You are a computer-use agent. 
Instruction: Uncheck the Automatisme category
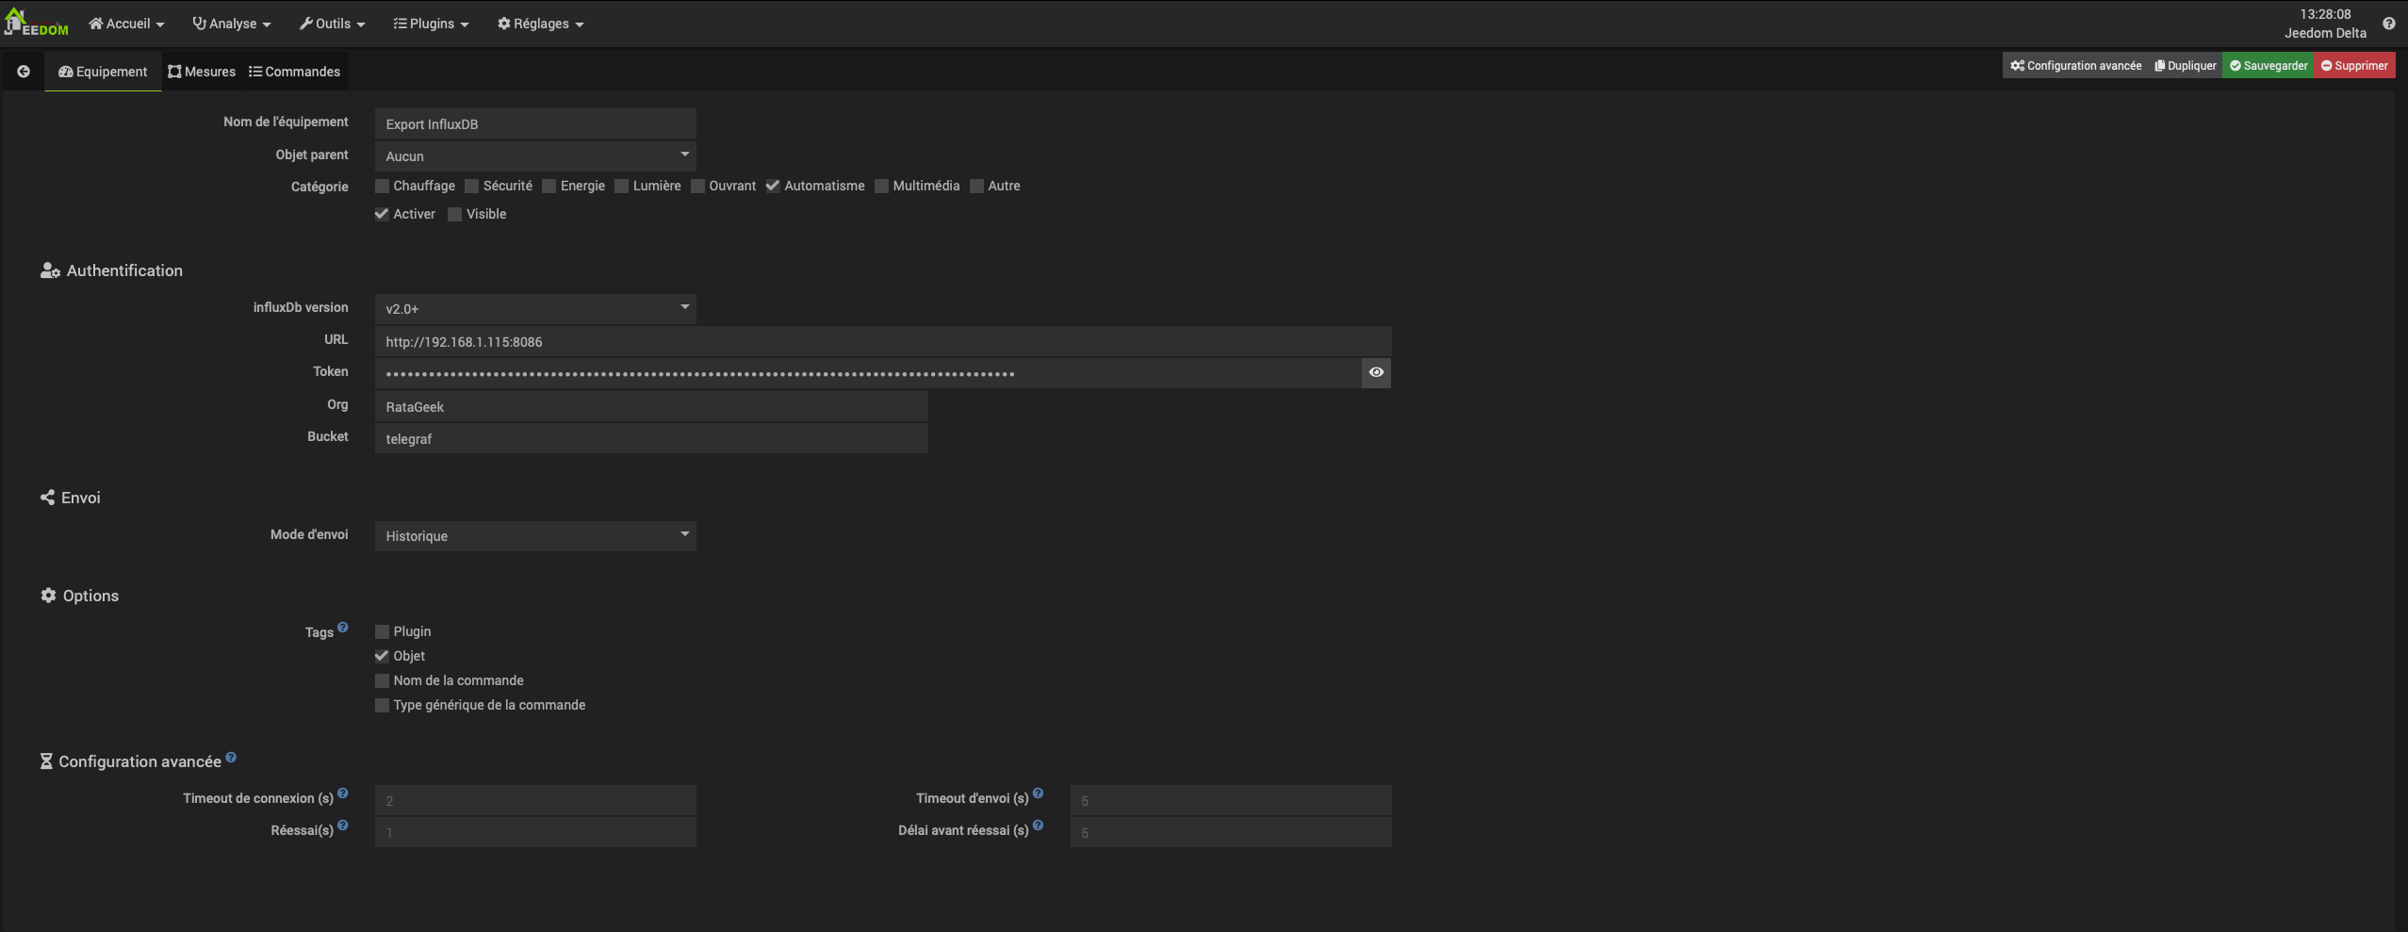[x=773, y=187]
